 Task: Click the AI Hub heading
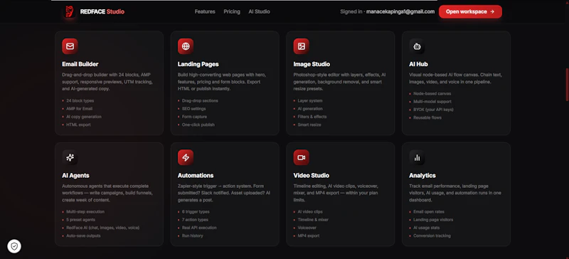tap(418, 64)
